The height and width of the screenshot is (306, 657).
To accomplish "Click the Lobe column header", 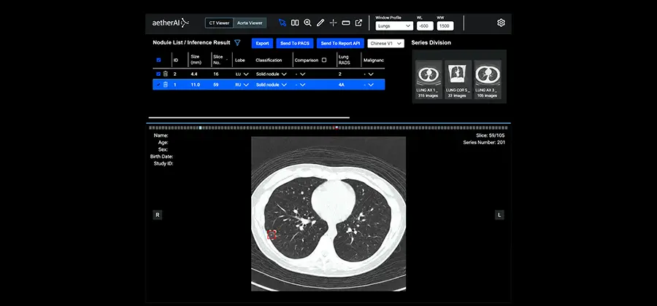I will coord(240,60).
